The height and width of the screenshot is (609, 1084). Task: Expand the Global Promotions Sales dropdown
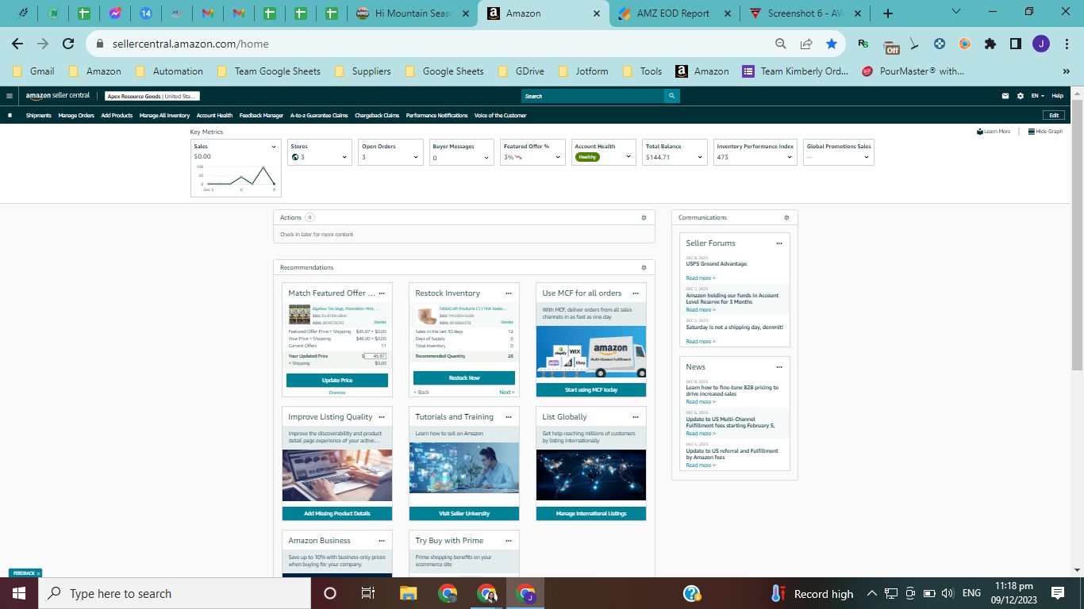[x=867, y=157]
